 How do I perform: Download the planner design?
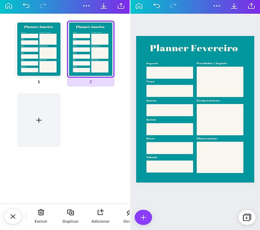click(104, 6)
